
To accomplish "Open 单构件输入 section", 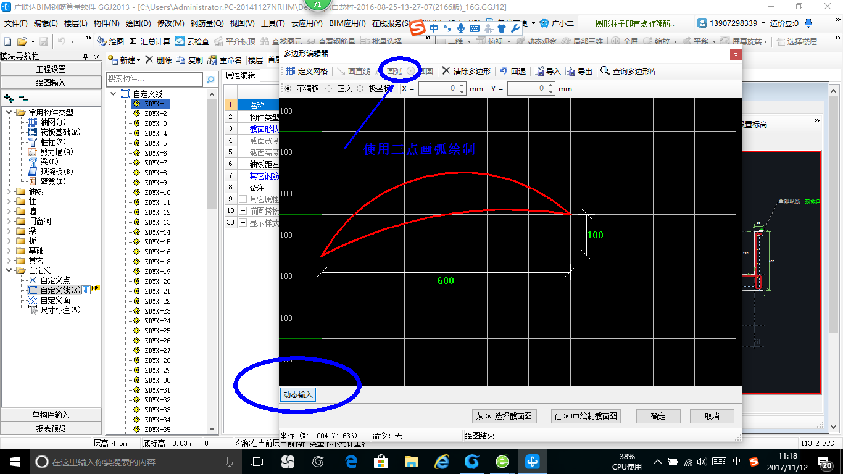I will [x=51, y=415].
